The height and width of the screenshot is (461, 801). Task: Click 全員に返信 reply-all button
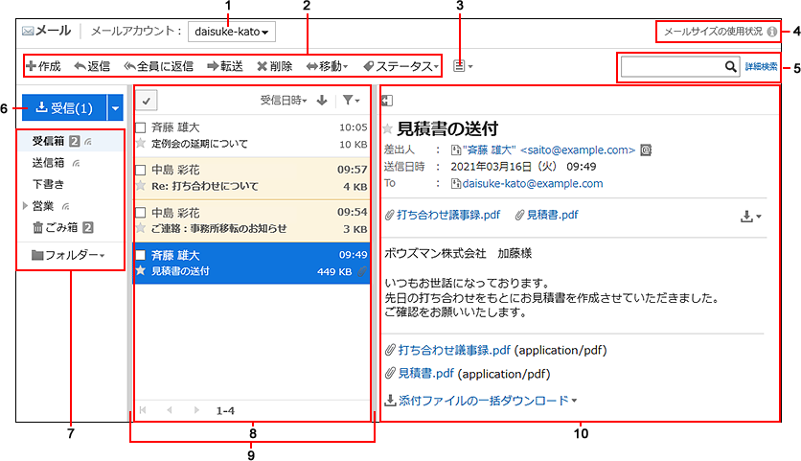(158, 66)
